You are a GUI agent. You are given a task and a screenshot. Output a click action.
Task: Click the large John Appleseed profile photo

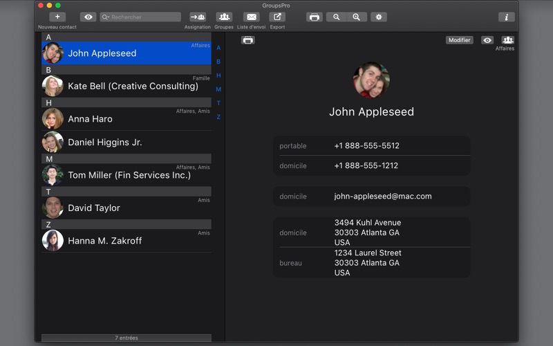[371, 80]
